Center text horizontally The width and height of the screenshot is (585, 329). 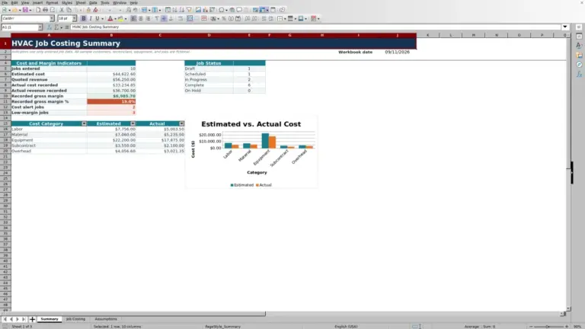tap(141, 18)
